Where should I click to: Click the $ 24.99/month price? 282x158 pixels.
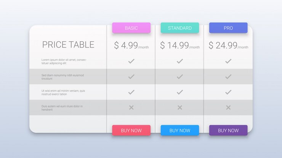(x=229, y=45)
